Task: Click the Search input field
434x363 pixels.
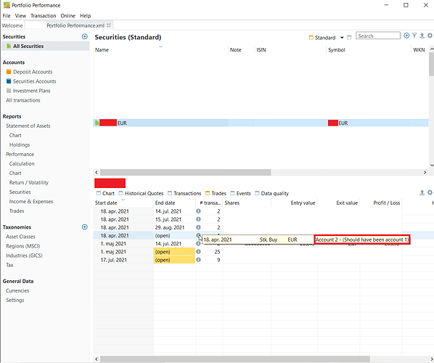Action: (378, 36)
